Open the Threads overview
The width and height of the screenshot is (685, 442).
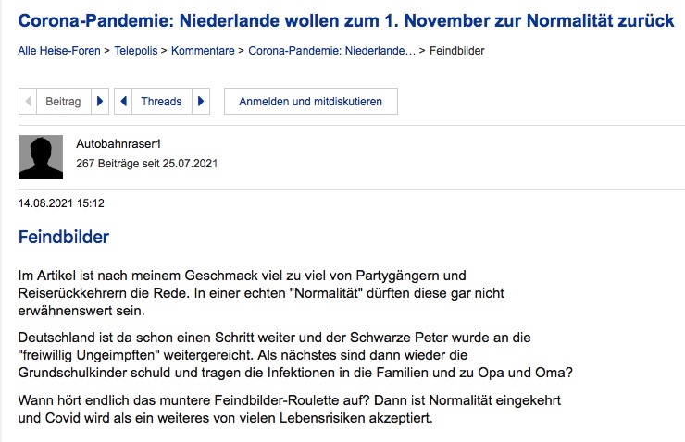(161, 102)
